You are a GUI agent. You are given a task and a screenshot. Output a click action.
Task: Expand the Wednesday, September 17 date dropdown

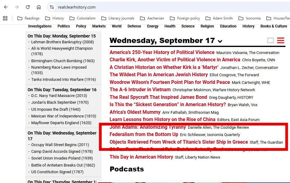(x=220, y=41)
